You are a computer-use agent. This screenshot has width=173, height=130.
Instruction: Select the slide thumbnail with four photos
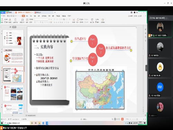click(x=13, y=93)
